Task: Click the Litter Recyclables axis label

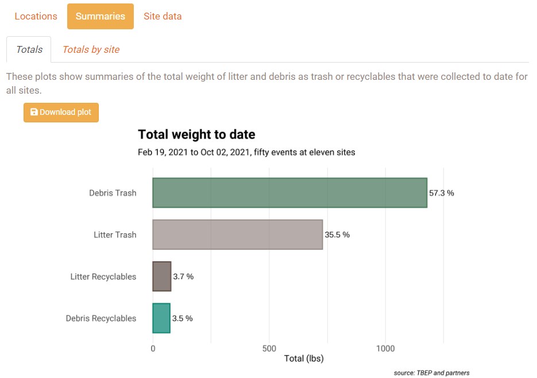Action: click(103, 276)
